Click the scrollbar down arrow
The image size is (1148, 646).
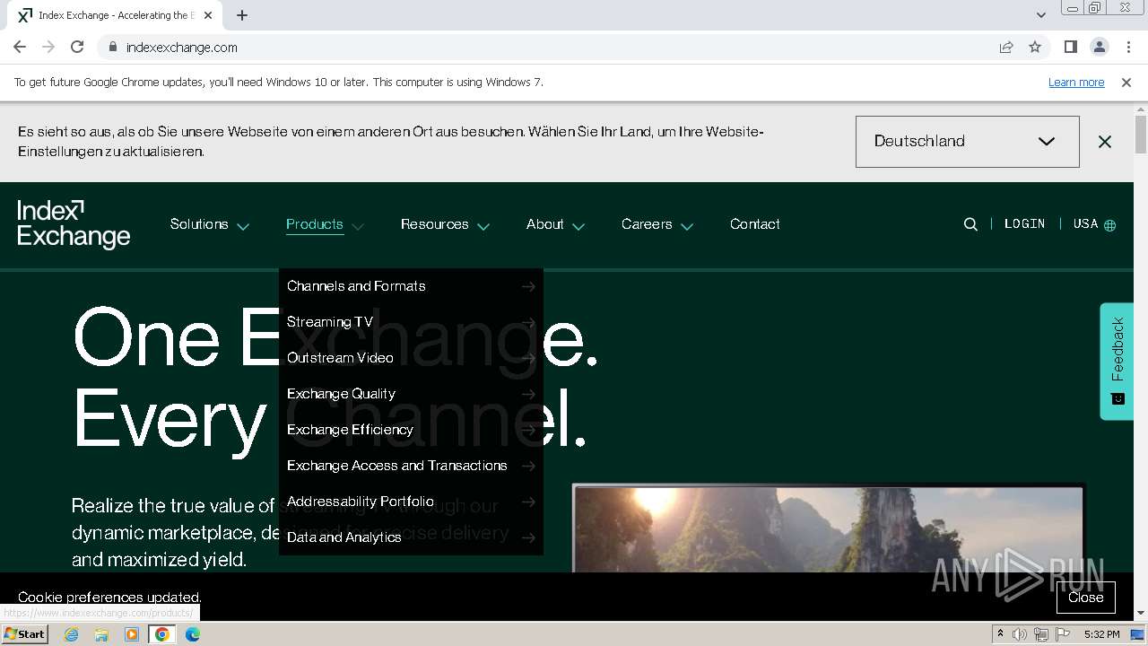[x=1141, y=613]
